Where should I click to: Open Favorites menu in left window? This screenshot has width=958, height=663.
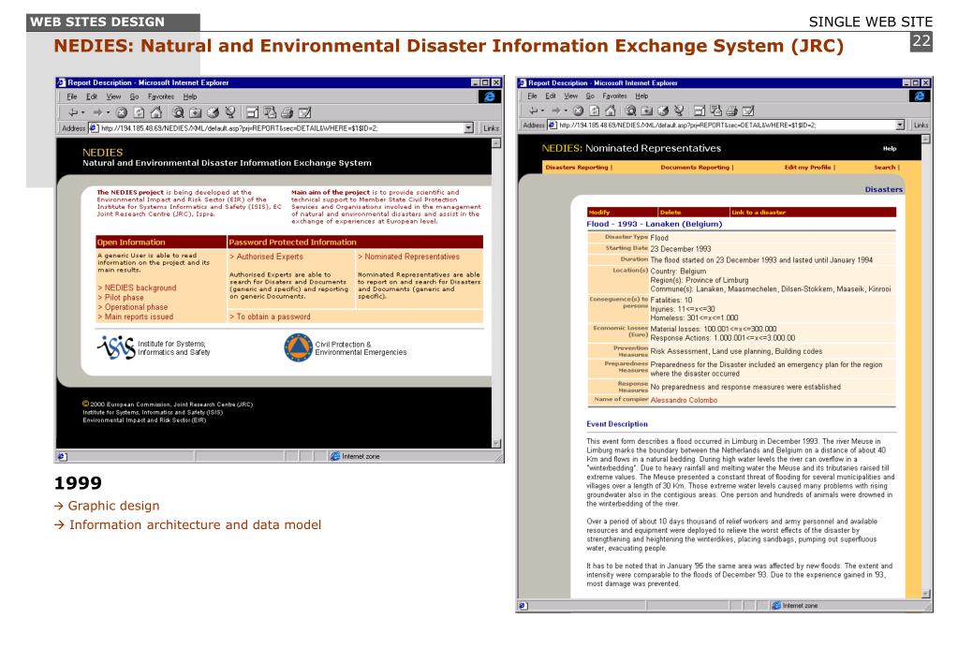pos(161,96)
